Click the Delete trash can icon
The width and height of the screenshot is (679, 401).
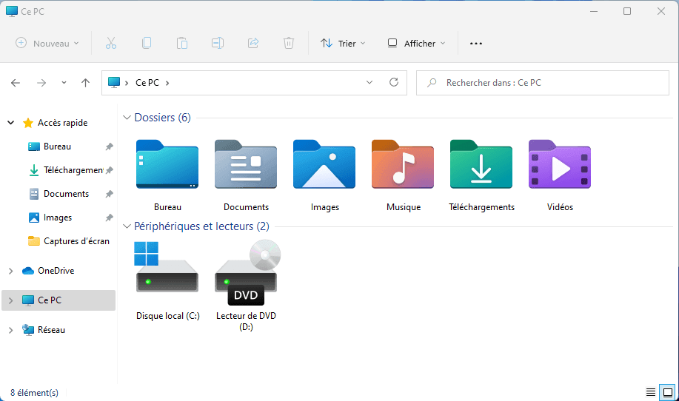[289, 43]
